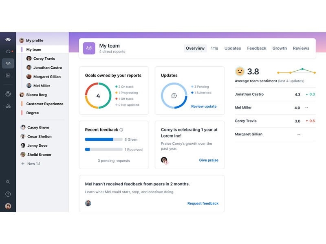Click Give praise for Corey
The width and height of the screenshot is (326, 244).
click(x=209, y=160)
